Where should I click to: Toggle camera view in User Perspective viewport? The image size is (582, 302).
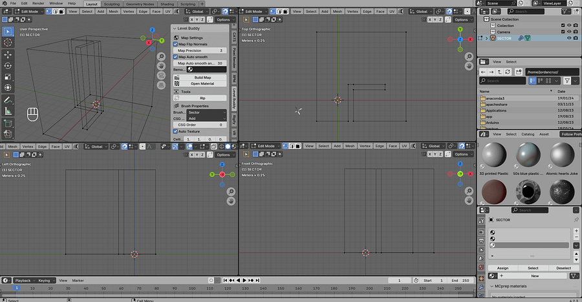[161, 75]
